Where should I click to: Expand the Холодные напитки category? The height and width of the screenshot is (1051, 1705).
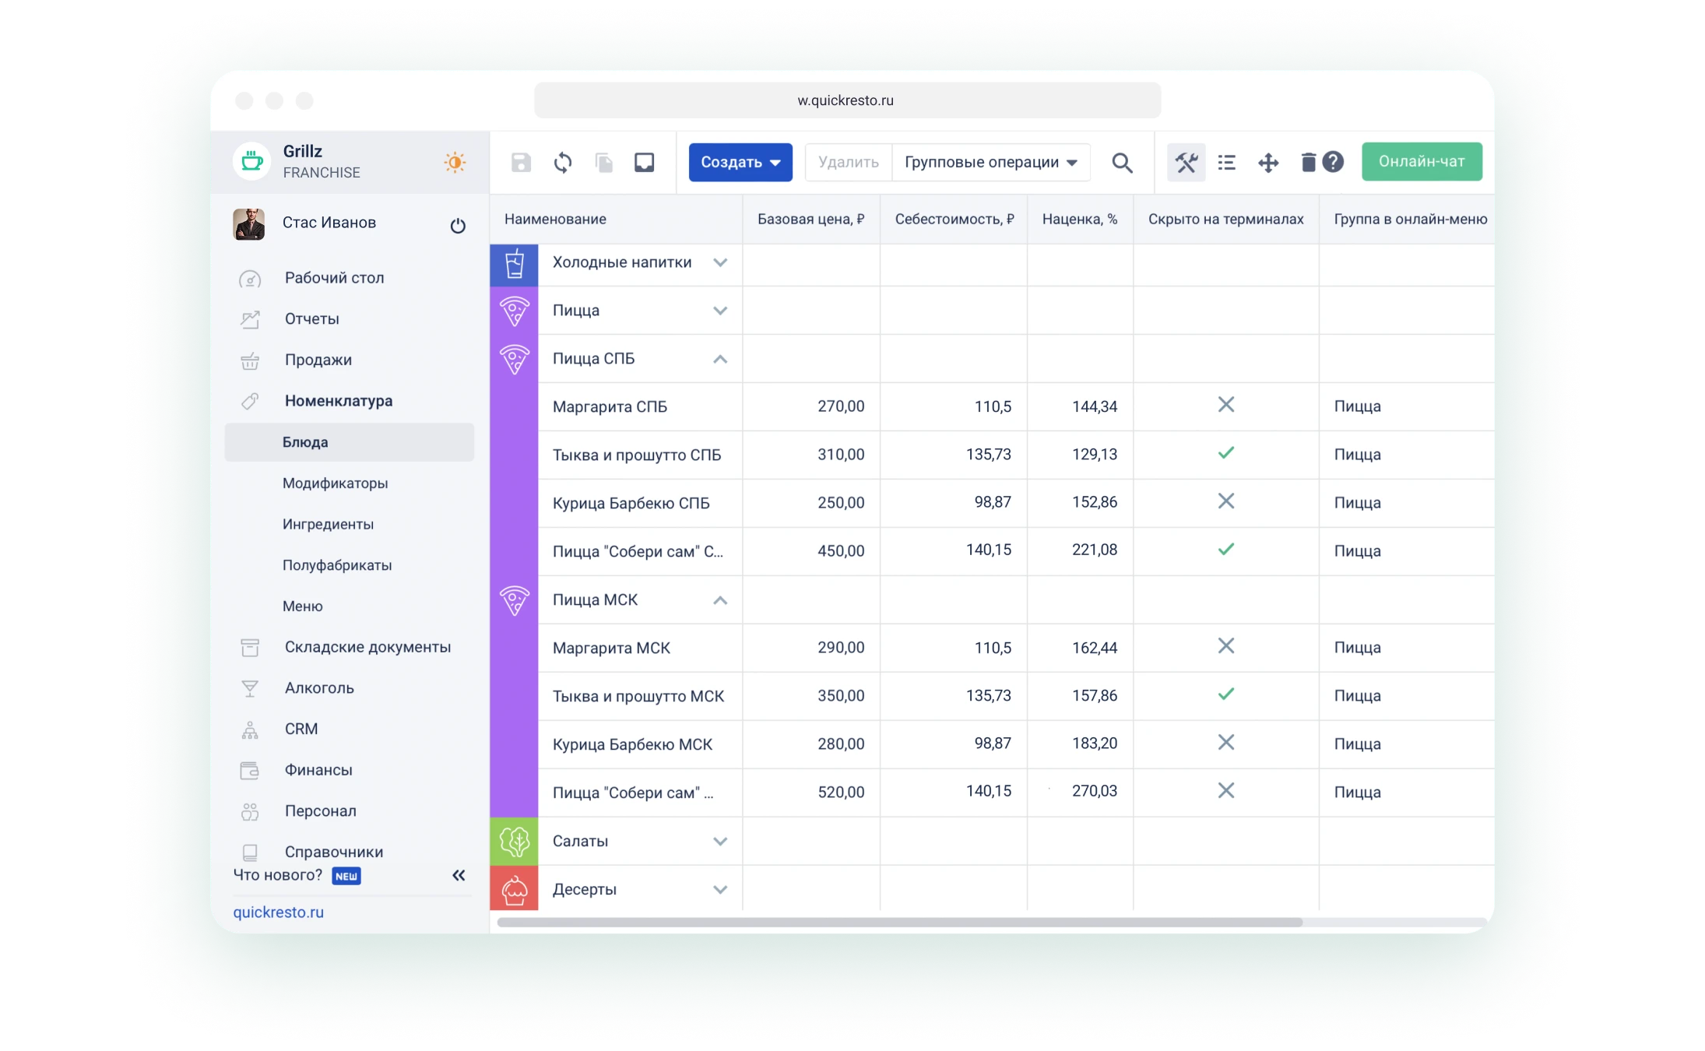(720, 262)
